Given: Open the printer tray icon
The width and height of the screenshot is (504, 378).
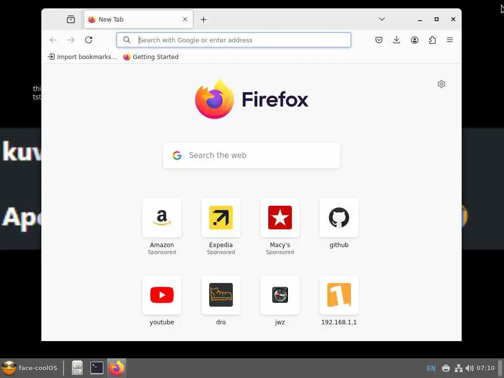Looking at the screenshot, I should point(446,368).
